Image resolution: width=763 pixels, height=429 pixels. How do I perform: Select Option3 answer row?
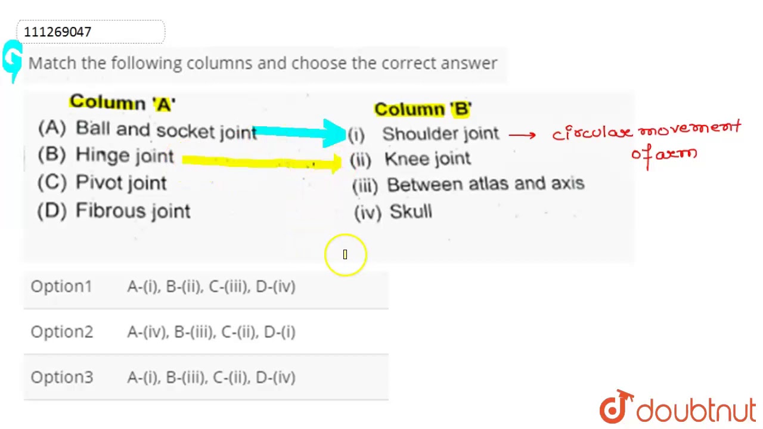206,377
